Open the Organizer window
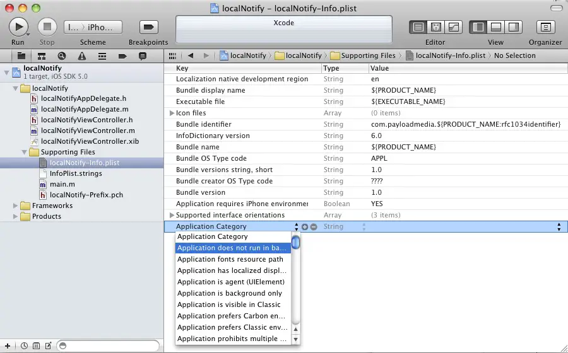Viewport: 568px width, 353px height. 545,27
